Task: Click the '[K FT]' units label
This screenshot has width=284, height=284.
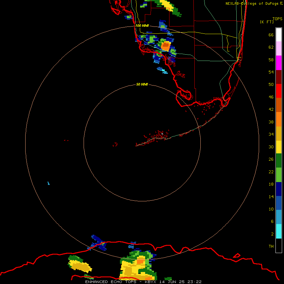Action: coord(267,22)
